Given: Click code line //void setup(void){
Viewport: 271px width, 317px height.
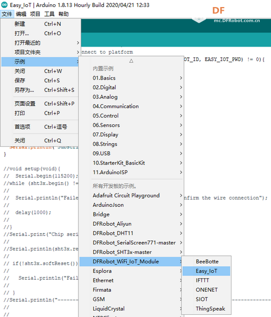Looking at the screenshot, I should [x=32, y=169].
